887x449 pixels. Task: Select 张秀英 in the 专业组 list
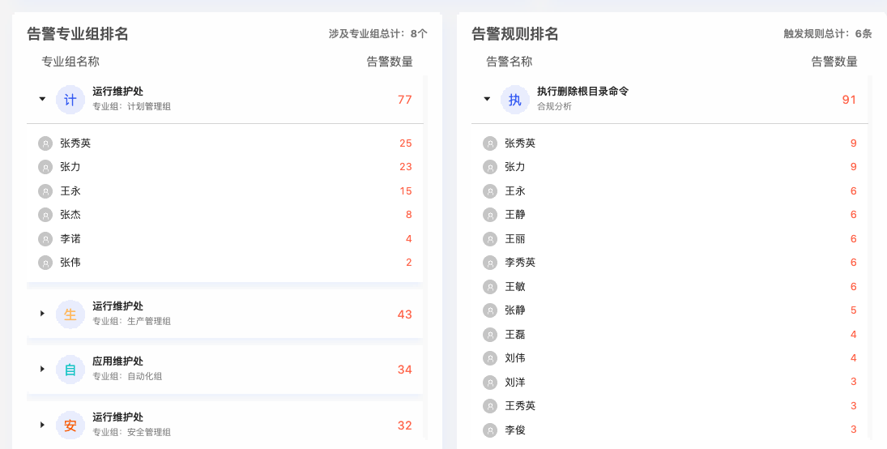[224, 143]
